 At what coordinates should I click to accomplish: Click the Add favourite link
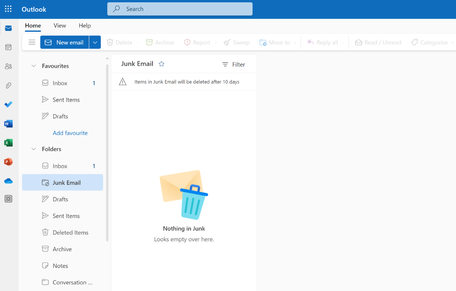click(70, 133)
